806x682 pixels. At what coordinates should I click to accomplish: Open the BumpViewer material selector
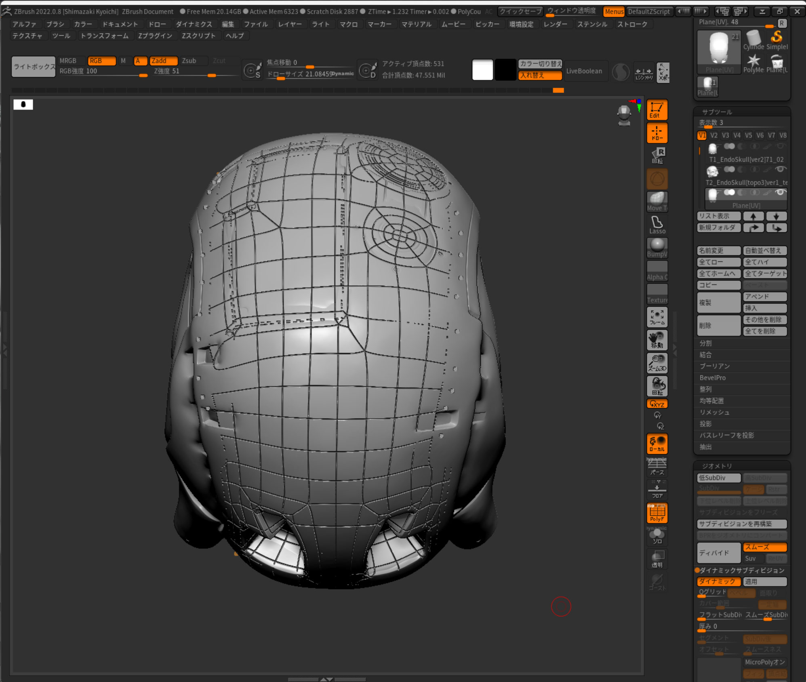[657, 248]
